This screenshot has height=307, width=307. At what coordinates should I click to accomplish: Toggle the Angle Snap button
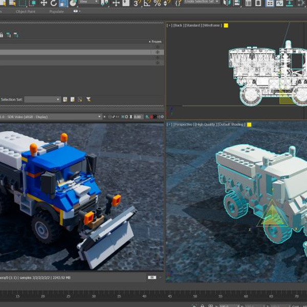point(147,3)
